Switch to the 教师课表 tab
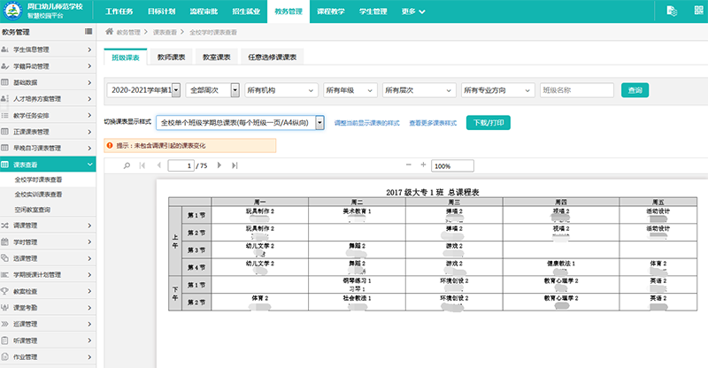Screen dimensions: 708x368 click(171, 57)
